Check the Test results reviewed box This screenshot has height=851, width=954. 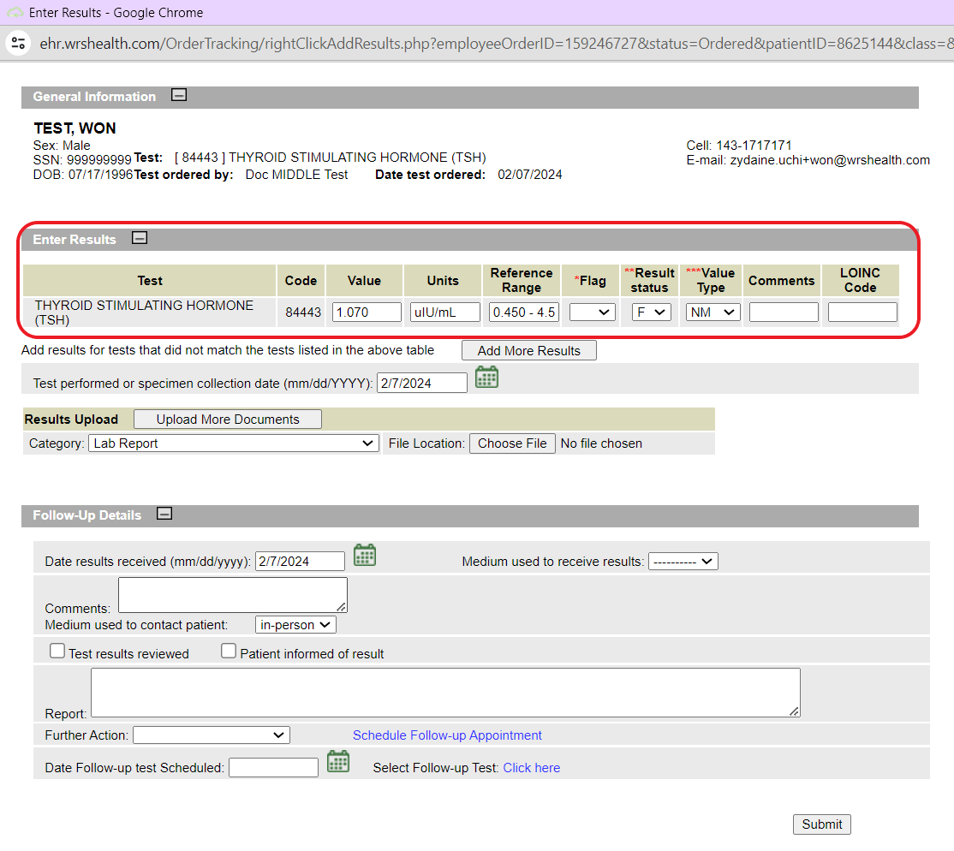tap(57, 652)
